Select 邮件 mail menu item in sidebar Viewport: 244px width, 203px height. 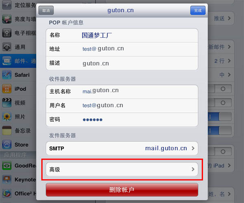pos(18,61)
